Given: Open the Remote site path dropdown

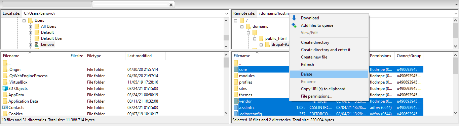Looking at the screenshot, I should [455, 13].
